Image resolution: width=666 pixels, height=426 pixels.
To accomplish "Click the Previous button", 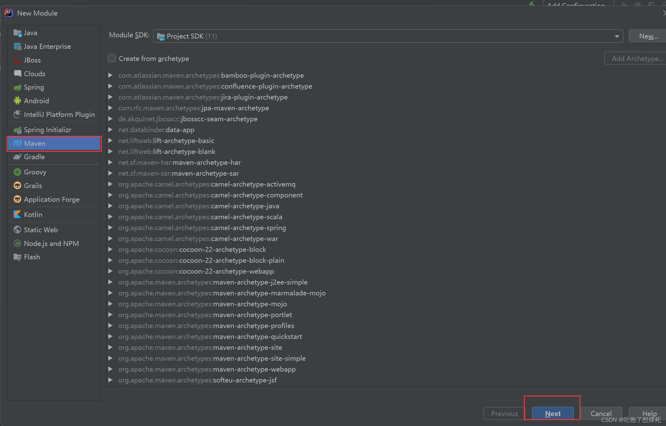I will coord(504,414).
